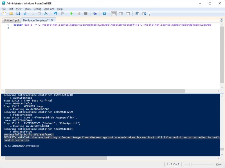Expand toolbar overflow options arrow
The width and height of the screenshot is (225, 168).
pos(149,15)
